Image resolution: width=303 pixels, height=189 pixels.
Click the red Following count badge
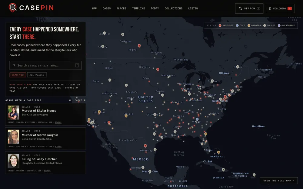pyautogui.click(x=289, y=8)
